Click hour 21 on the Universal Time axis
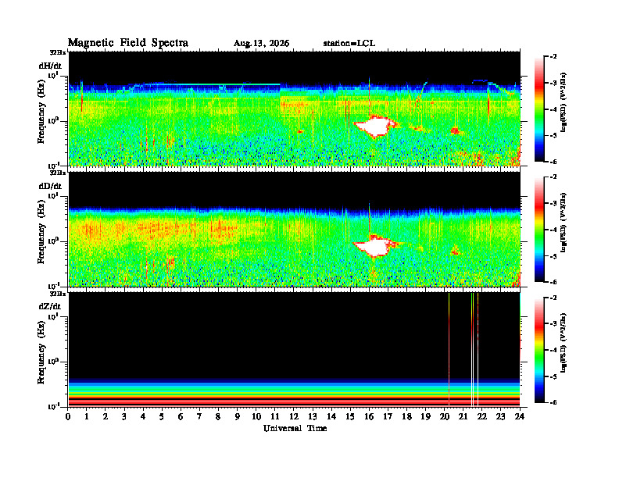The image size is (619, 478). [463, 416]
